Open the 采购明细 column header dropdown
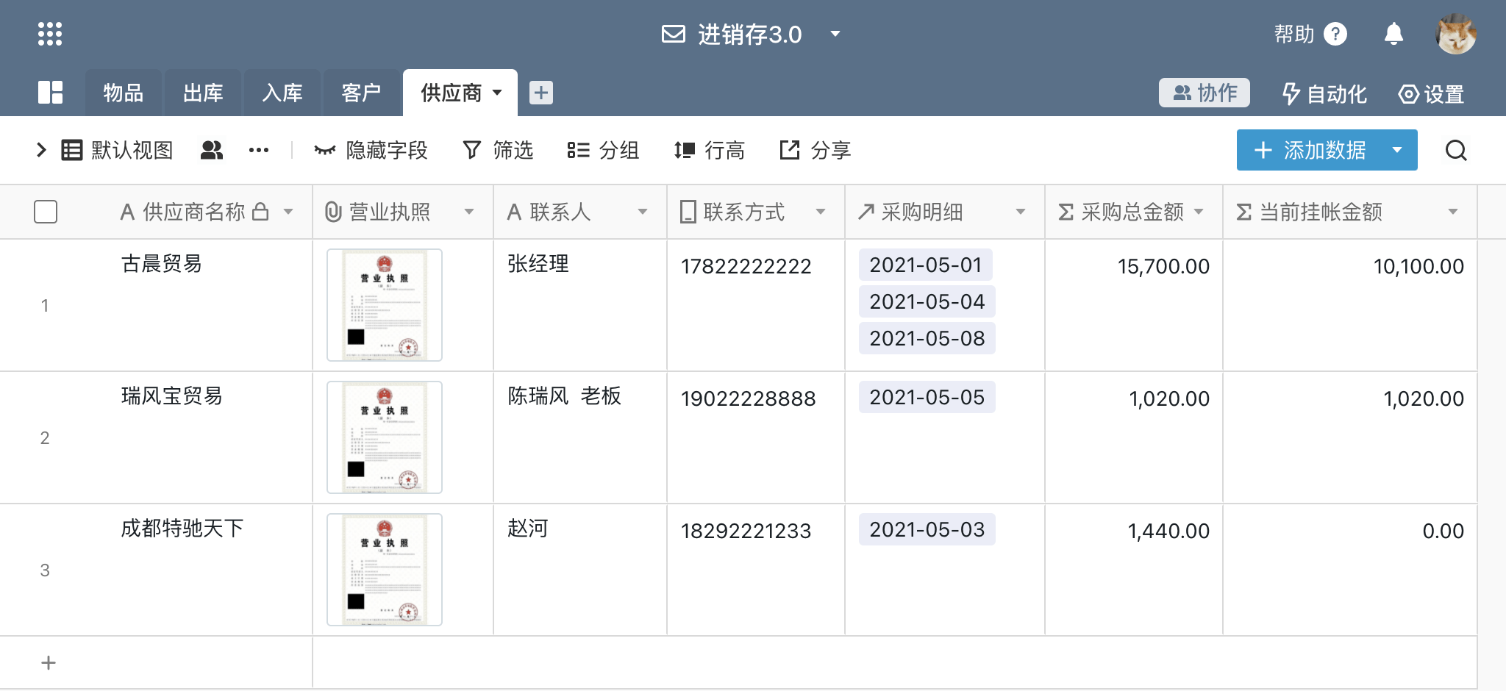The width and height of the screenshot is (1506, 691). pyautogui.click(x=1021, y=212)
